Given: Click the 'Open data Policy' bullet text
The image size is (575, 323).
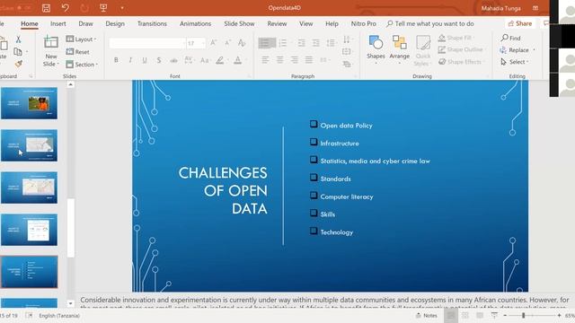Looking at the screenshot, I should (x=346, y=126).
